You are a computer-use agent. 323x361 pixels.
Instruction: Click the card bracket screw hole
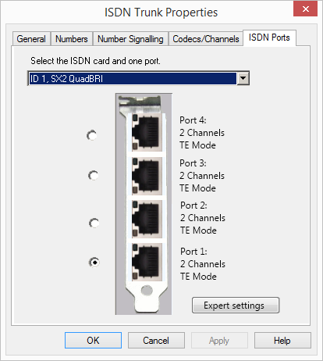[x=147, y=290]
